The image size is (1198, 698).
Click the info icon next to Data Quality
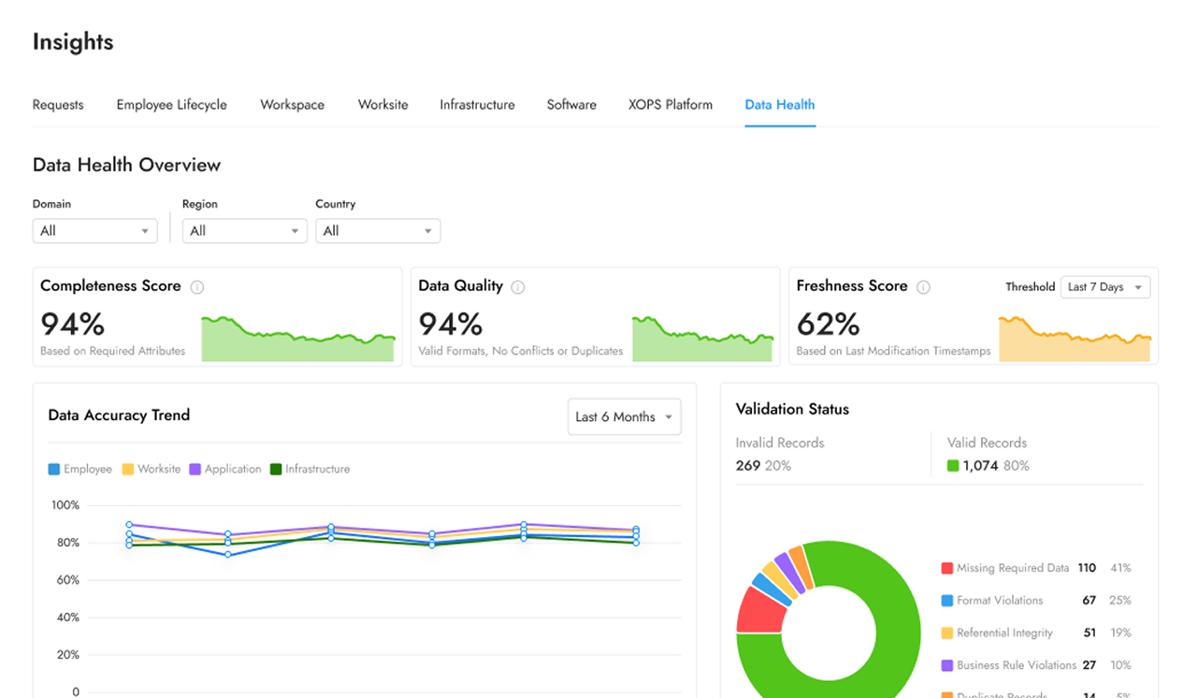click(518, 287)
